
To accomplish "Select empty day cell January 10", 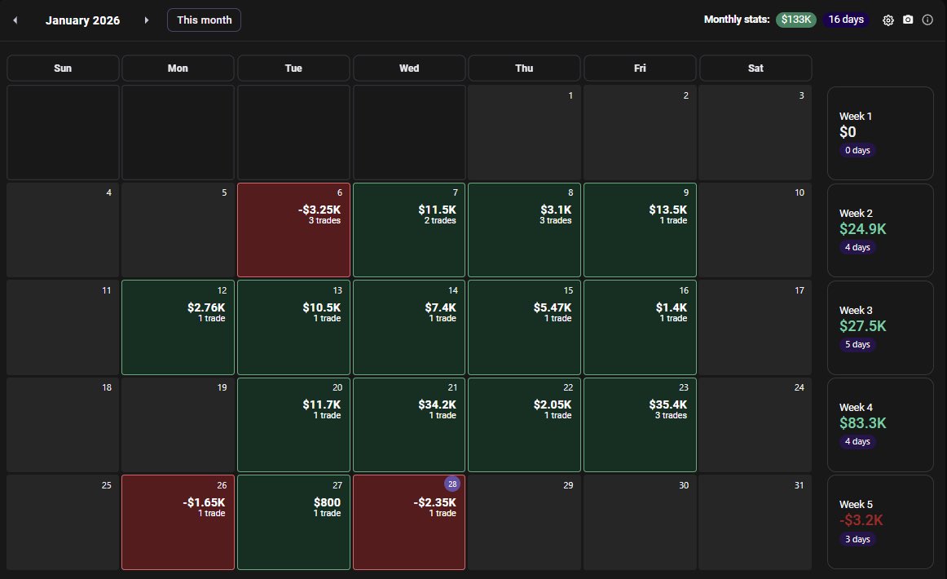I will (755, 230).
